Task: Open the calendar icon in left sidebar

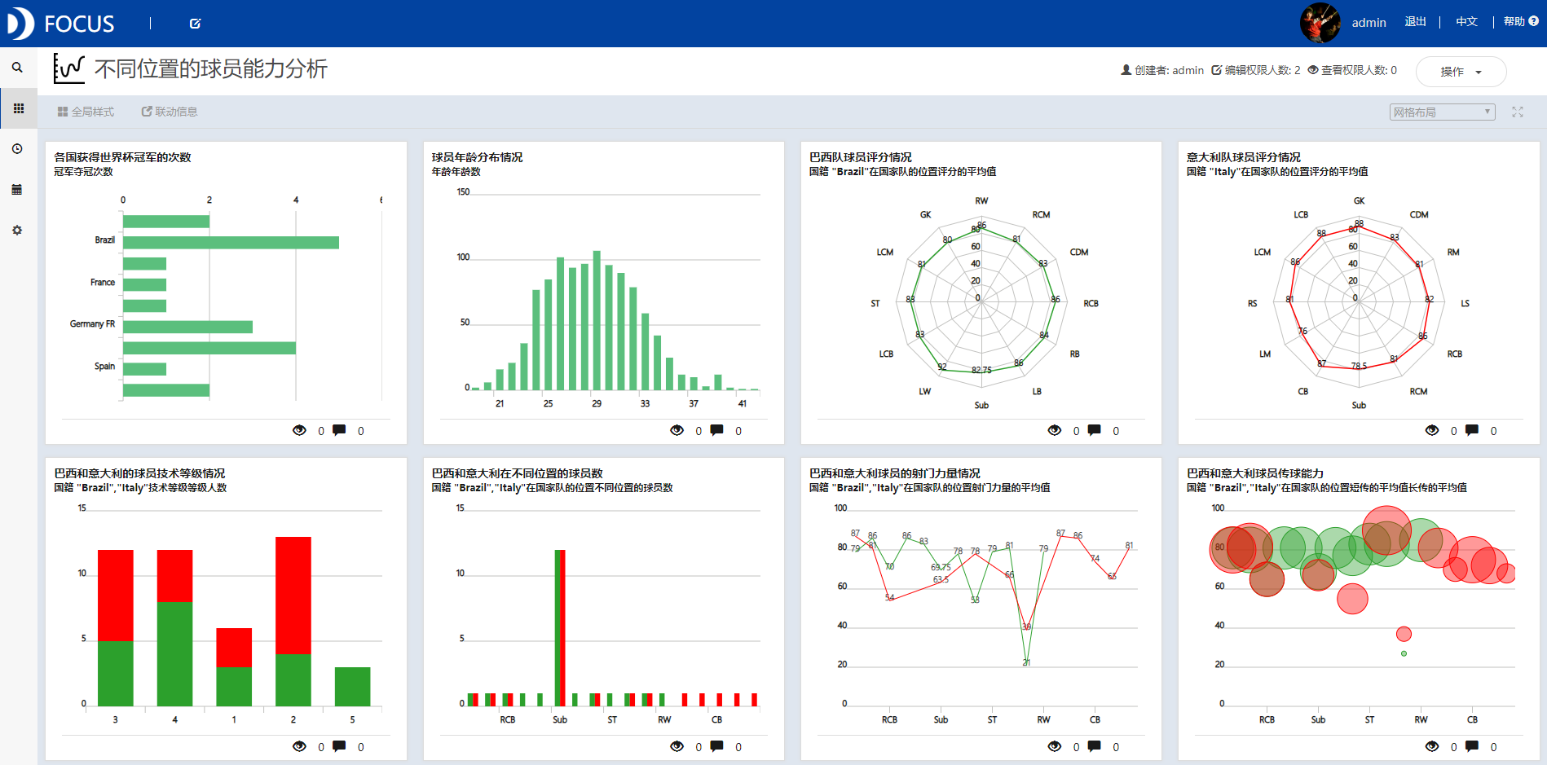Action: (x=17, y=190)
